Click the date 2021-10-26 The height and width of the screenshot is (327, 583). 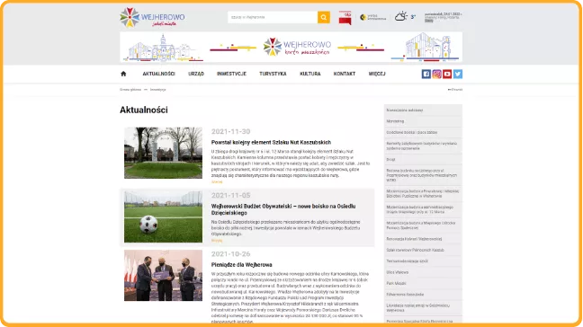230,254
